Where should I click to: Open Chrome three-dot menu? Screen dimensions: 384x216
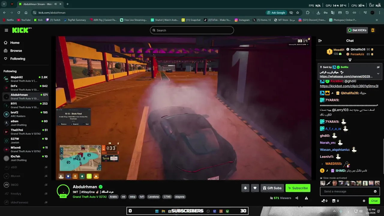point(379,13)
